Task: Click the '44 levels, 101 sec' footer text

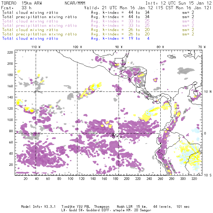Action: pos(171,207)
